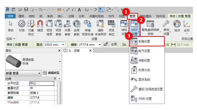Collapse the 约束 constraints section
Screen dimensions: 197x110
pyautogui.click(x=55, y=79)
